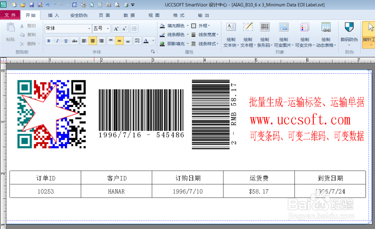Select the 绘制条形码 draw barcode tool

pos(265,35)
